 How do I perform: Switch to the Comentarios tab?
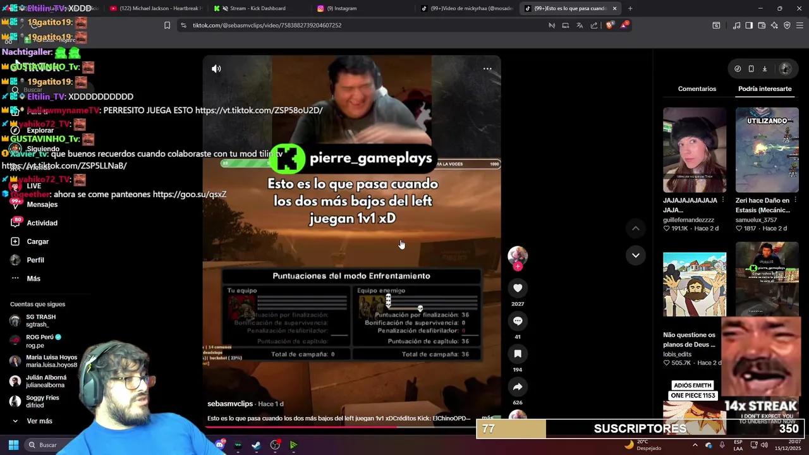click(697, 89)
